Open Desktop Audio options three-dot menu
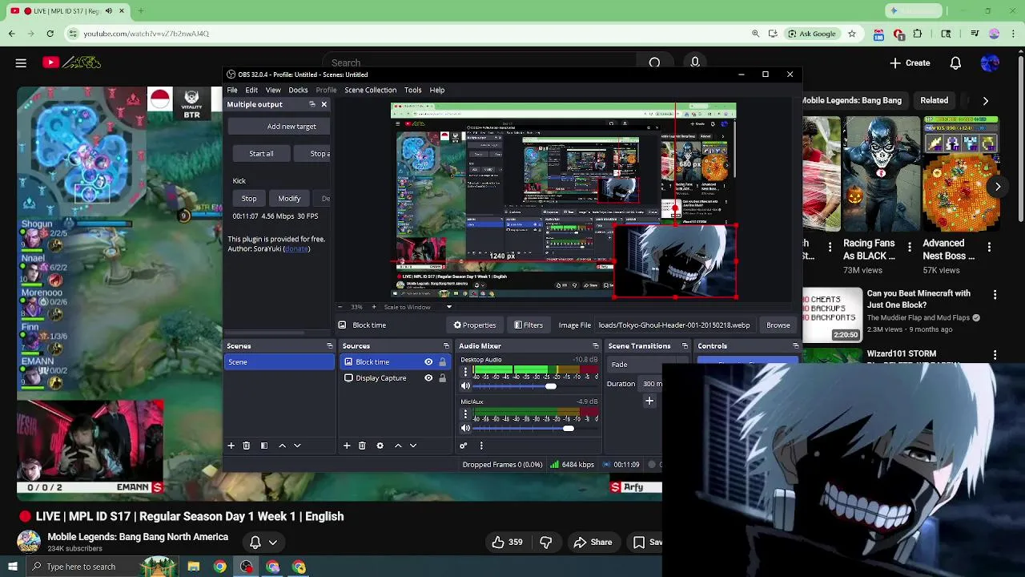 point(465,373)
